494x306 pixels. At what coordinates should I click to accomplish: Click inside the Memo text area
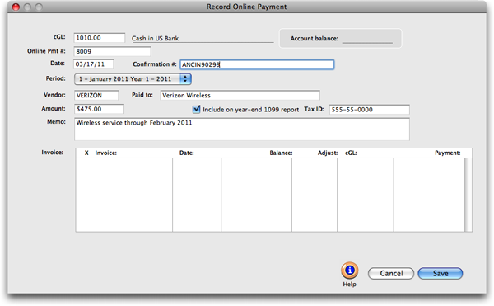242,129
